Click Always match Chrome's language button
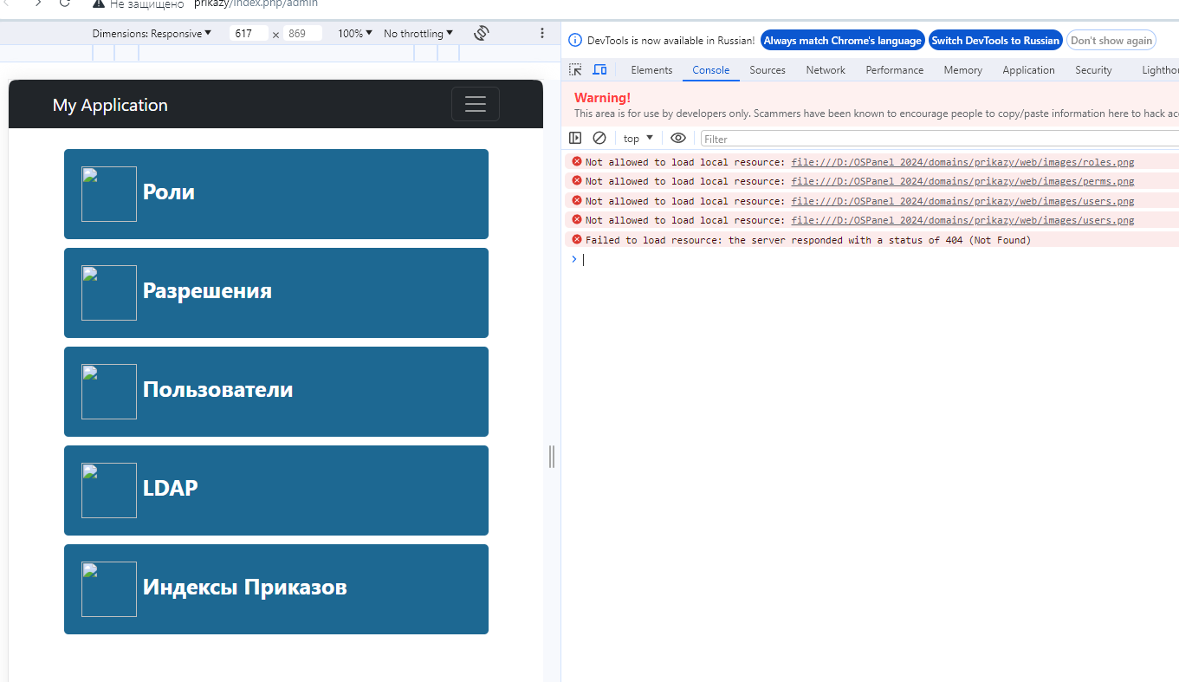The width and height of the screenshot is (1179, 682). [843, 41]
